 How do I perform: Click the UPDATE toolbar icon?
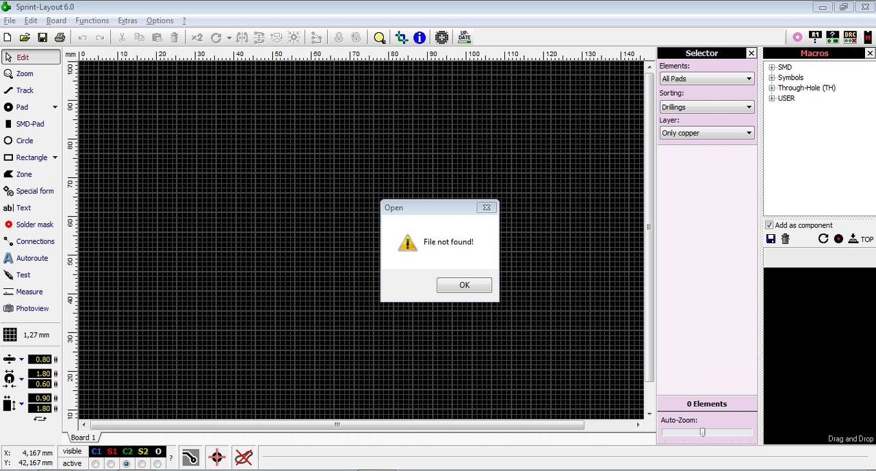tap(465, 38)
